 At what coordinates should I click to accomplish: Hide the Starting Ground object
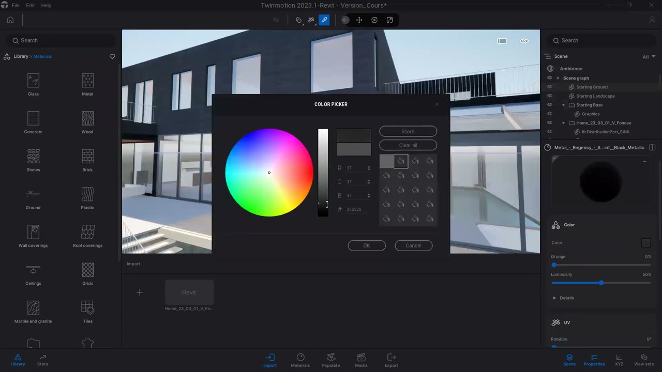(x=550, y=87)
